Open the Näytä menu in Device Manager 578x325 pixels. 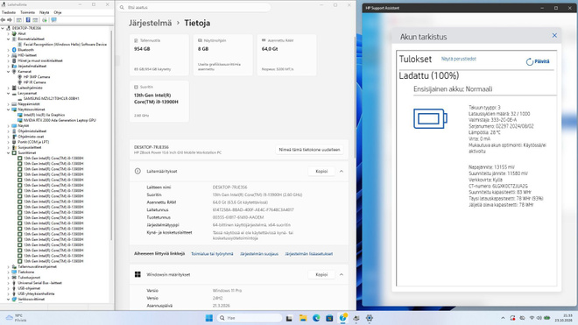(45, 12)
